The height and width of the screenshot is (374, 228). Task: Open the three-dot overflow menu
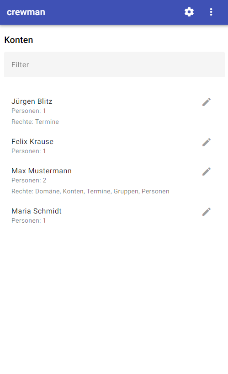coord(211,12)
